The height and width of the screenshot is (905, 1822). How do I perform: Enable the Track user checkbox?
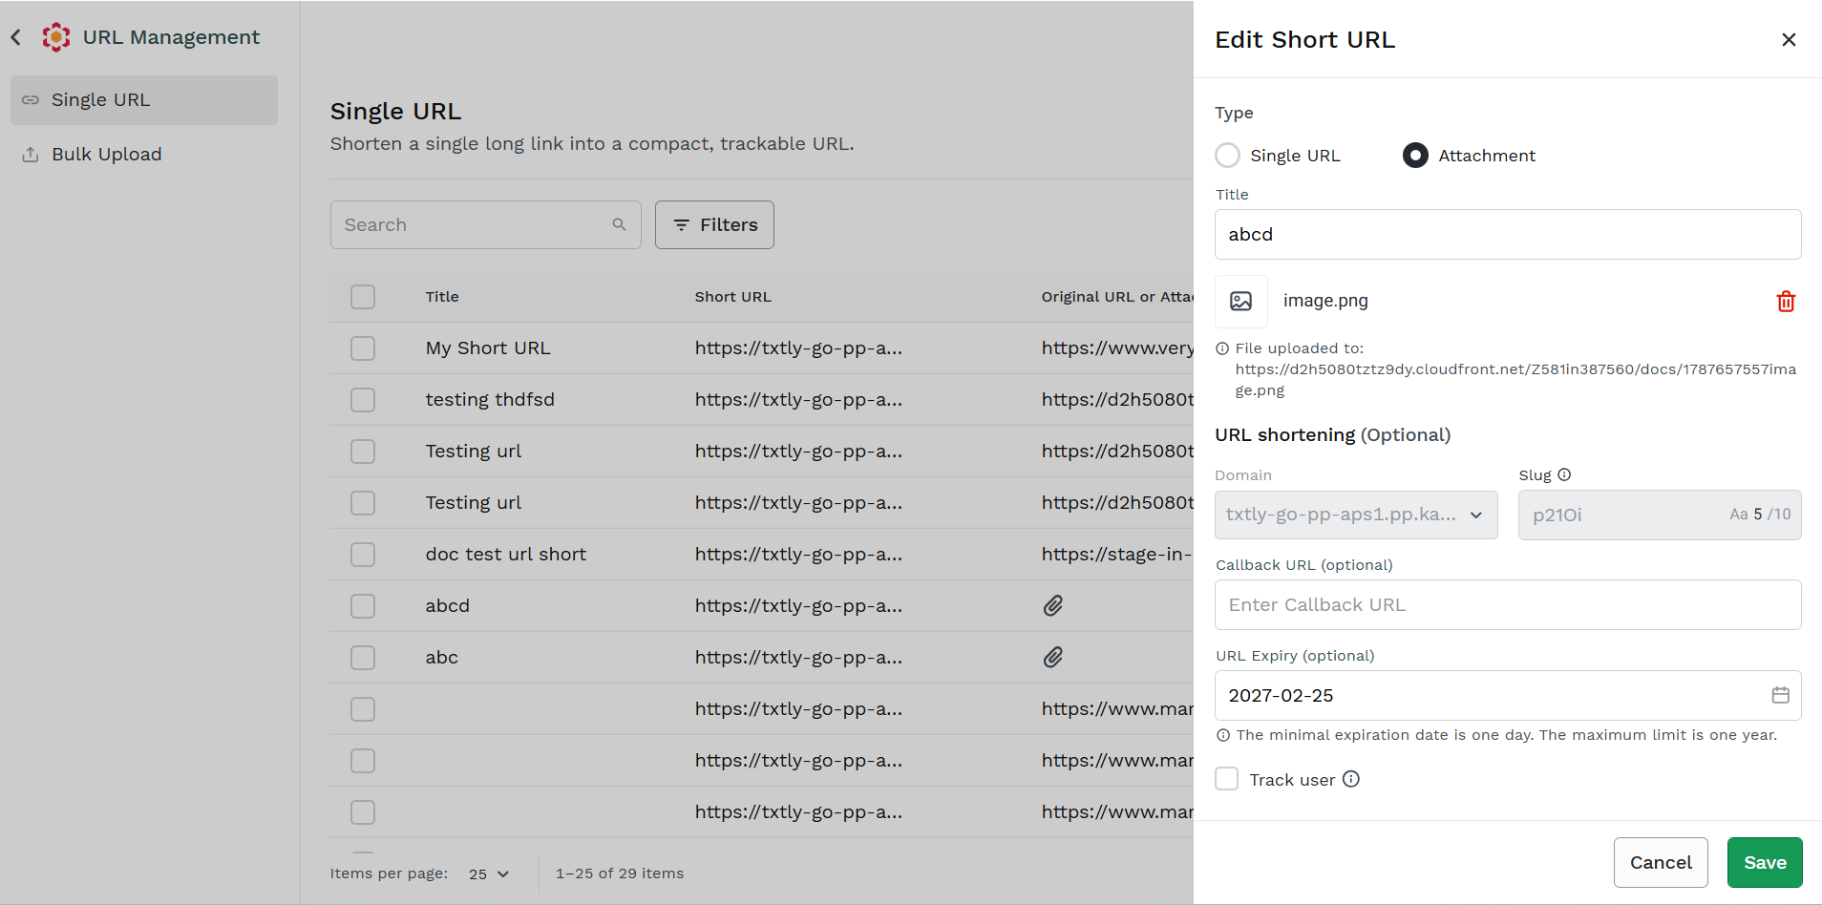click(1227, 779)
